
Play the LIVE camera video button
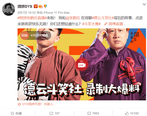(x=82, y=65)
